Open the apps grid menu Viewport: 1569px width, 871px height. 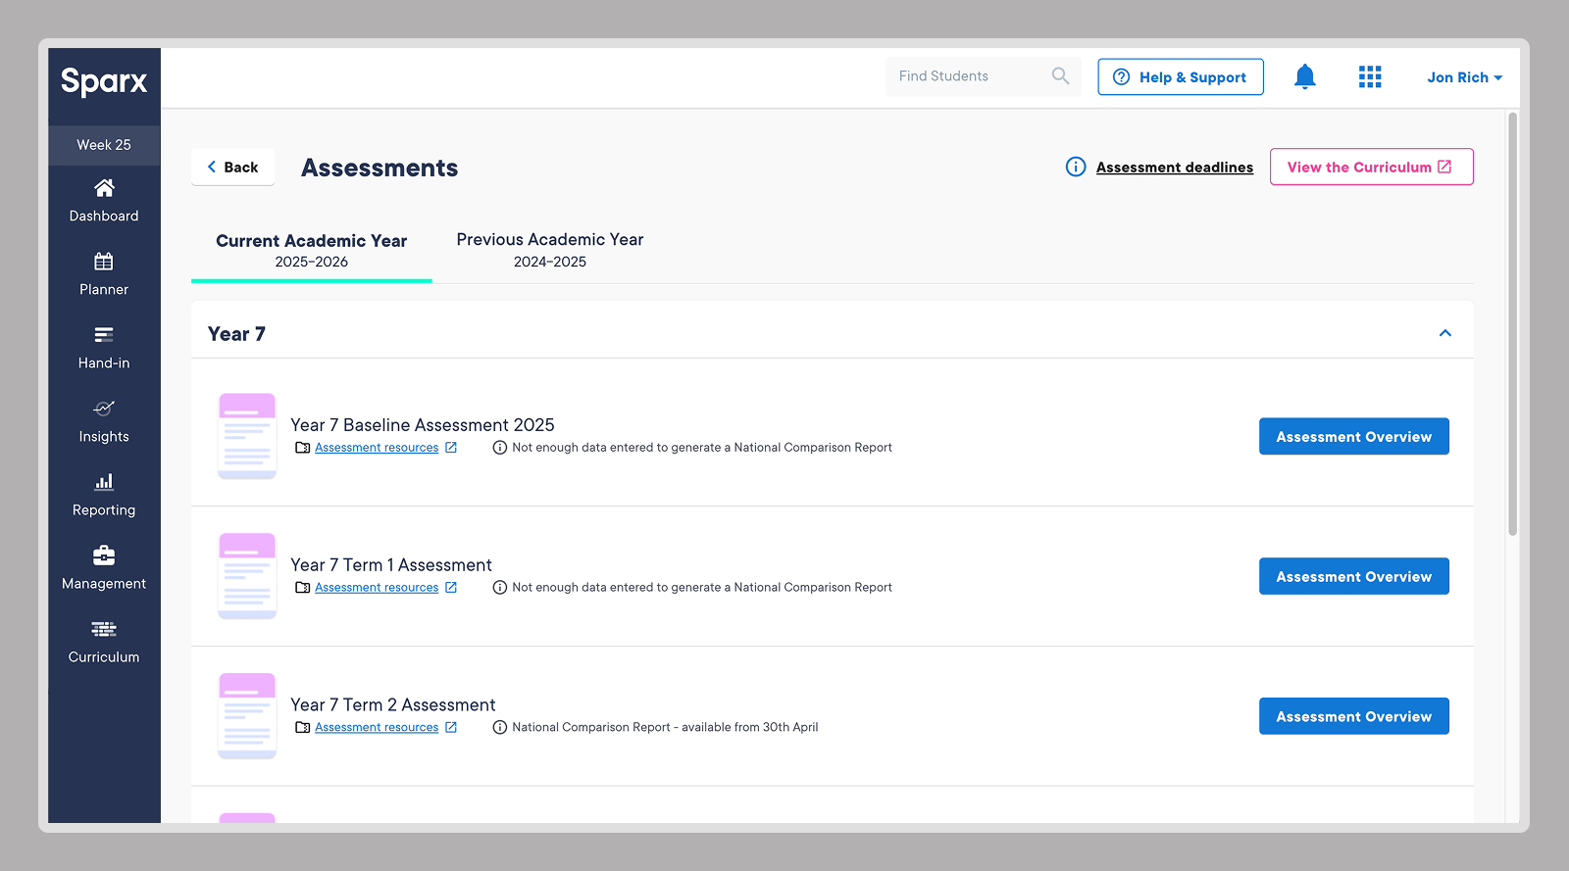pos(1370,76)
